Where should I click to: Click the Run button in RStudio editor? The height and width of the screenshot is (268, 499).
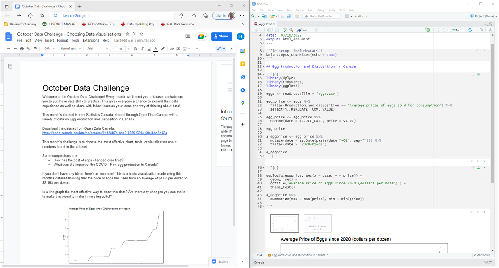point(455,30)
